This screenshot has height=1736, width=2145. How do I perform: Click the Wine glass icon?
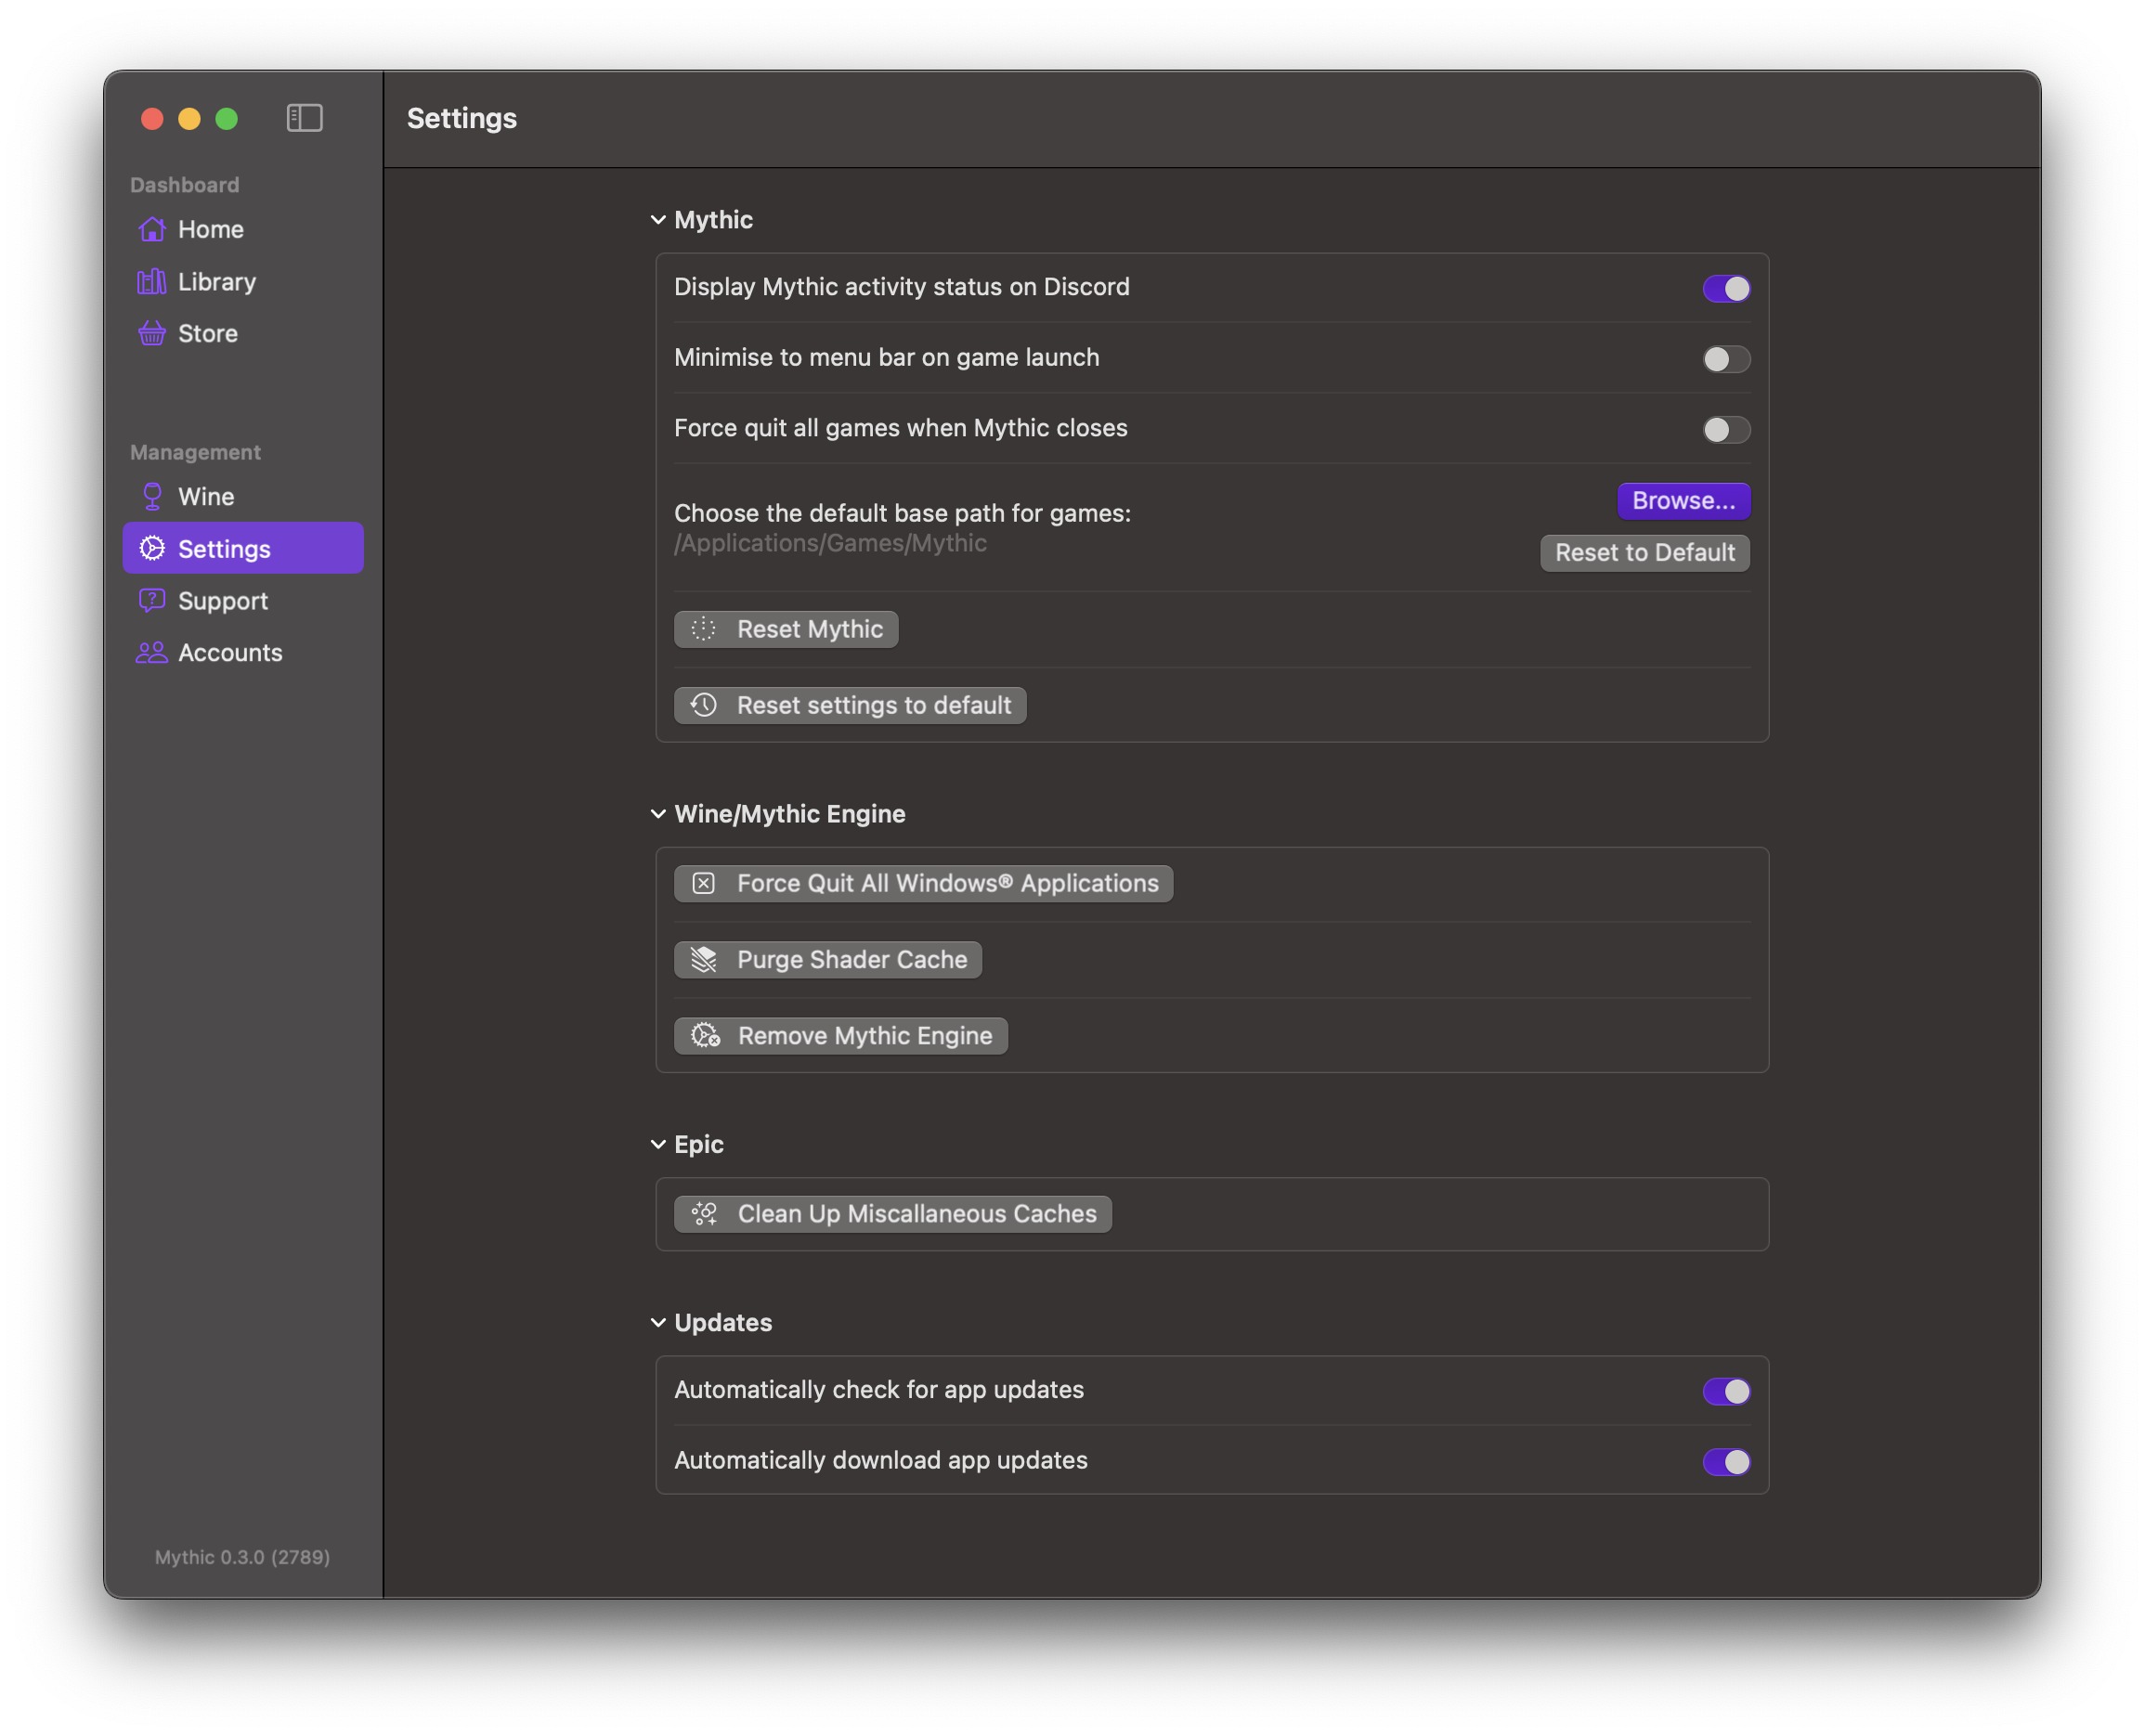[152, 496]
